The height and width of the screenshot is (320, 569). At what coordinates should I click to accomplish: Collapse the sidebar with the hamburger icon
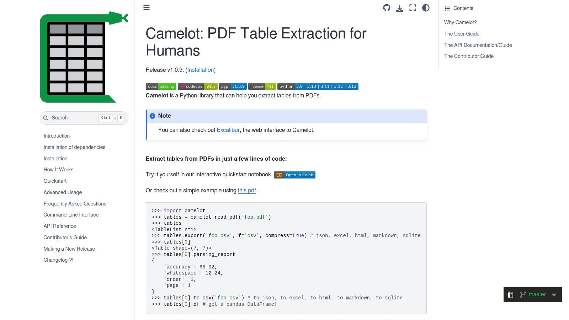[147, 7]
